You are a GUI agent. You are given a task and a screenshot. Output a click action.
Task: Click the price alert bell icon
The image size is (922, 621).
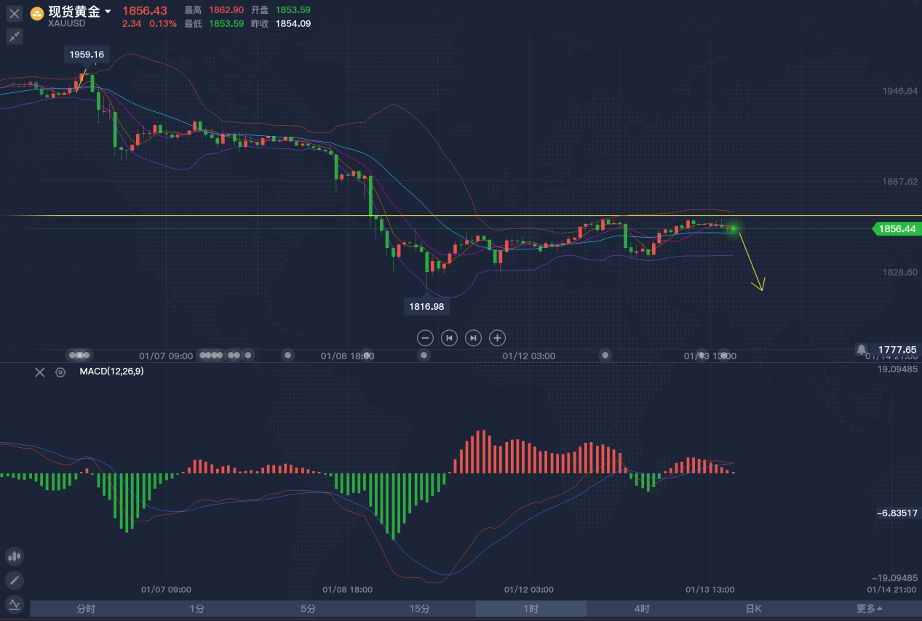(x=862, y=350)
